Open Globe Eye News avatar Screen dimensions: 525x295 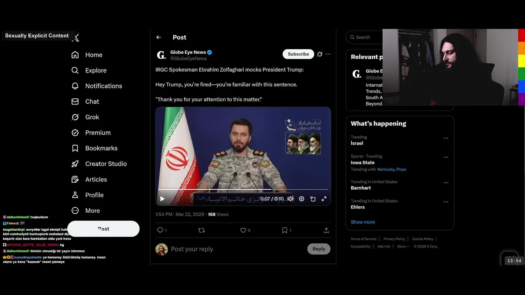coord(162,55)
